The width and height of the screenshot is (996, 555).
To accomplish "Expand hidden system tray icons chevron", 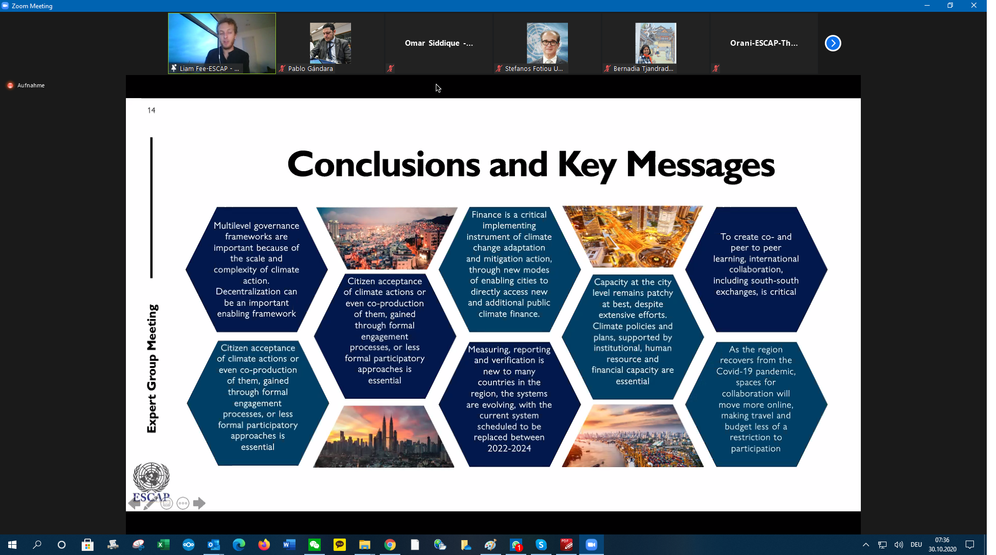I will click(866, 545).
